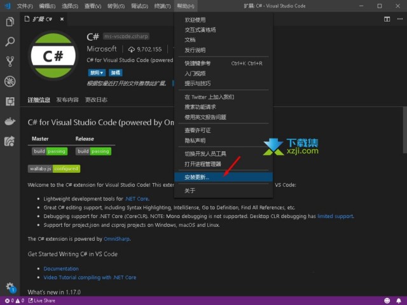407x305 pixels.
Task: Open the Debug view icon
Action: coord(10,81)
